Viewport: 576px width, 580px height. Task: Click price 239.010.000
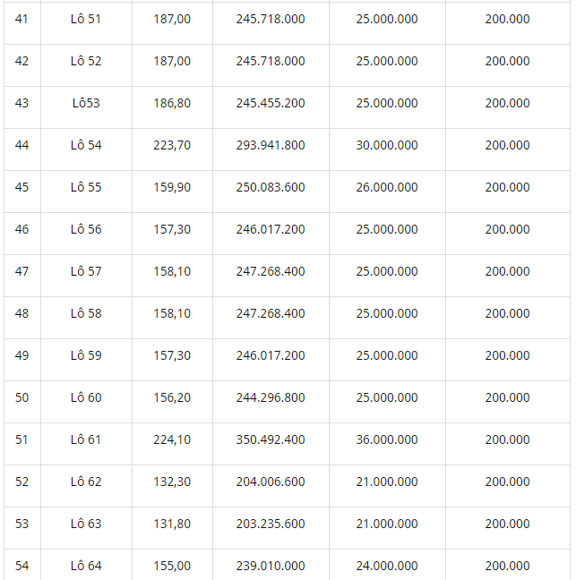271,566
